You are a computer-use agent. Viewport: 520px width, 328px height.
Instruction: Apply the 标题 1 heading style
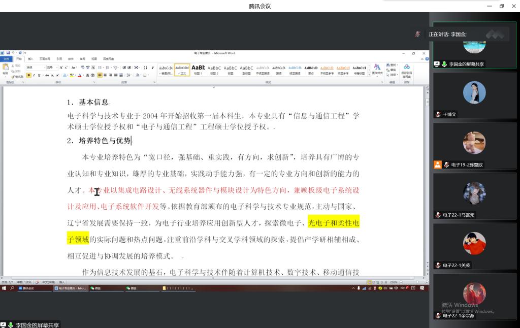(x=198, y=70)
